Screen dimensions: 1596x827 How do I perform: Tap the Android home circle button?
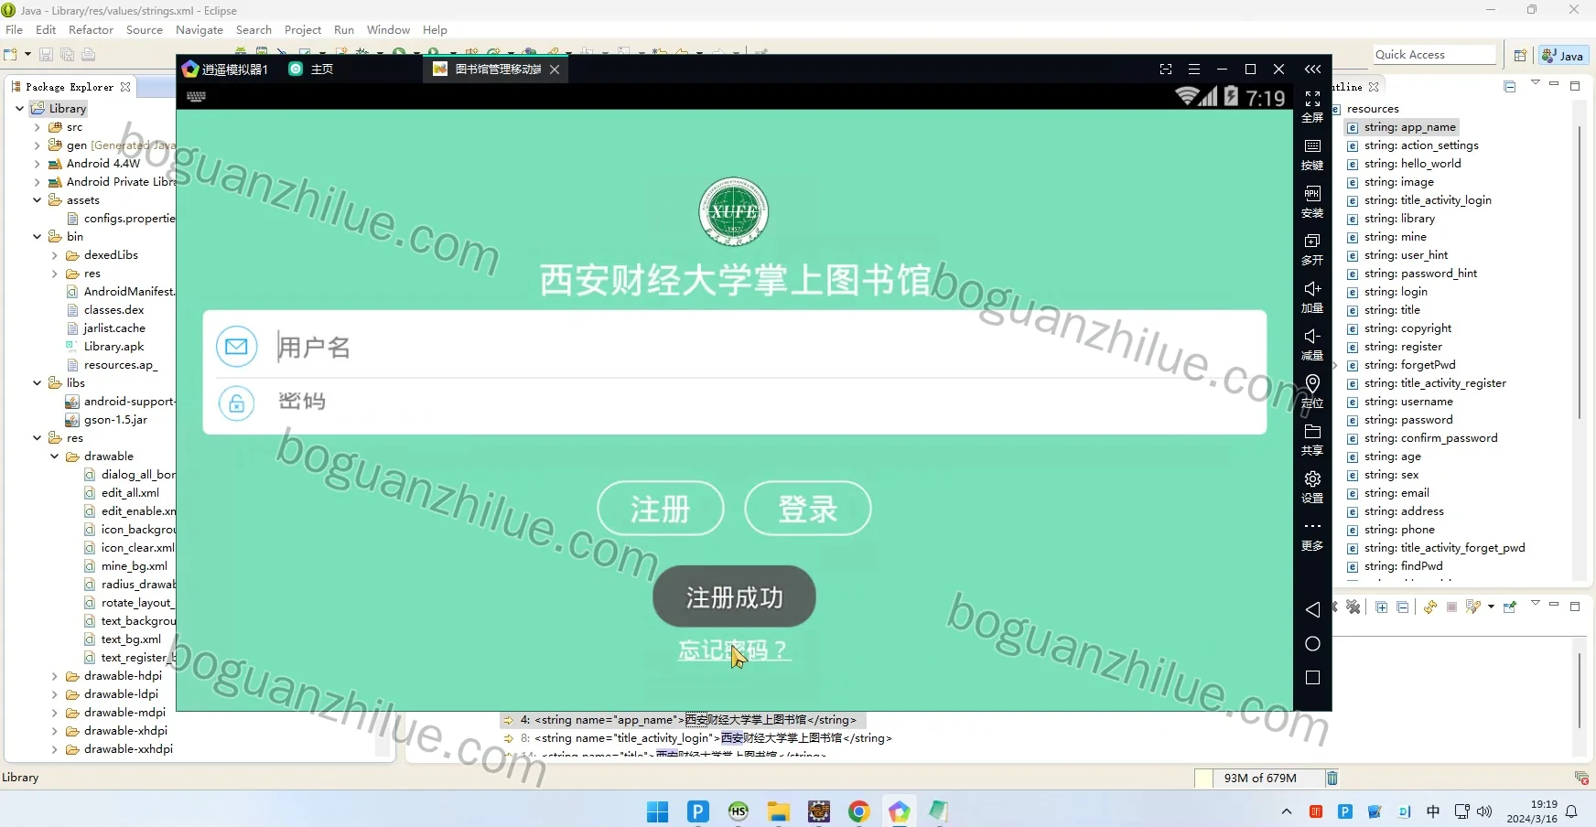point(1312,644)
